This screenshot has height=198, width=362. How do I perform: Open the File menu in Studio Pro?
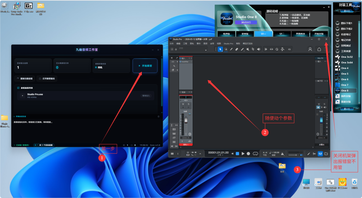(171, 43)
